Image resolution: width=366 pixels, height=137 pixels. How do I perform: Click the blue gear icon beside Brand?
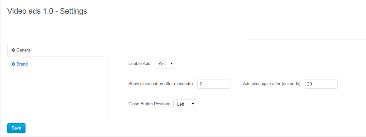[13, 64]
